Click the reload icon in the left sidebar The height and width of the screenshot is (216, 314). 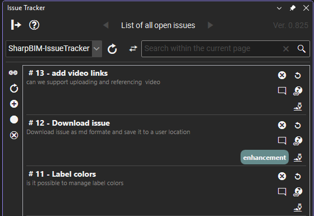(14, 88)
